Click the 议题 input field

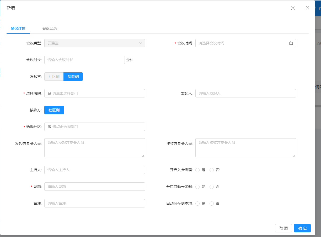point(94,187)
